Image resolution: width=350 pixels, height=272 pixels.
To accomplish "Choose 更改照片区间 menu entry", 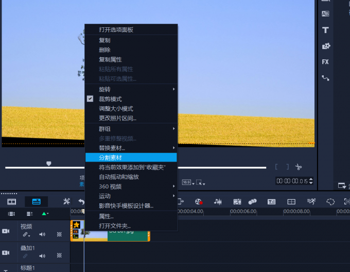I will (x=131, y=118).
